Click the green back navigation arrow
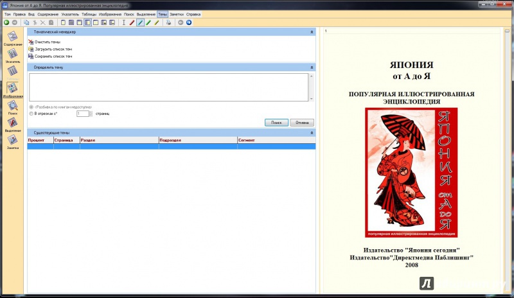This screenshot has width=514, height=298. pyautogui.click(x=6, y=22)
